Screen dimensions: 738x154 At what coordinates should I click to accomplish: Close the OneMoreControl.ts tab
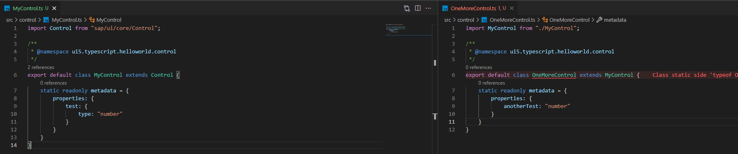(512, 8)
